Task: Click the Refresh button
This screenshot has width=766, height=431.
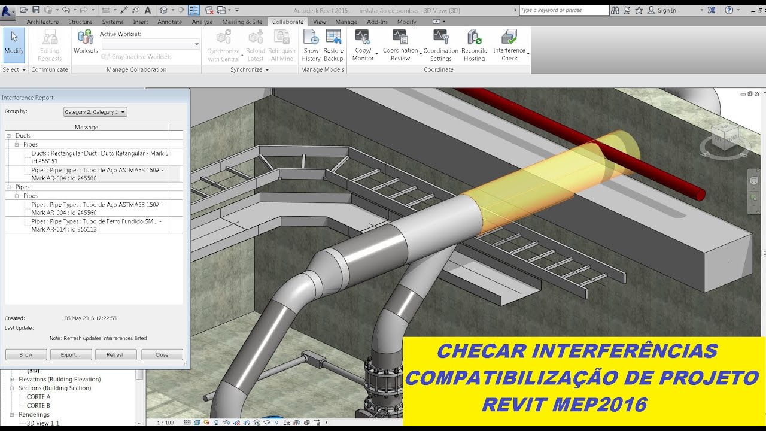Action: pos(115,354)
